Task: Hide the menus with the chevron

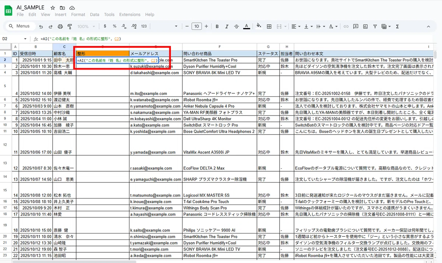Action: point(428,26)
